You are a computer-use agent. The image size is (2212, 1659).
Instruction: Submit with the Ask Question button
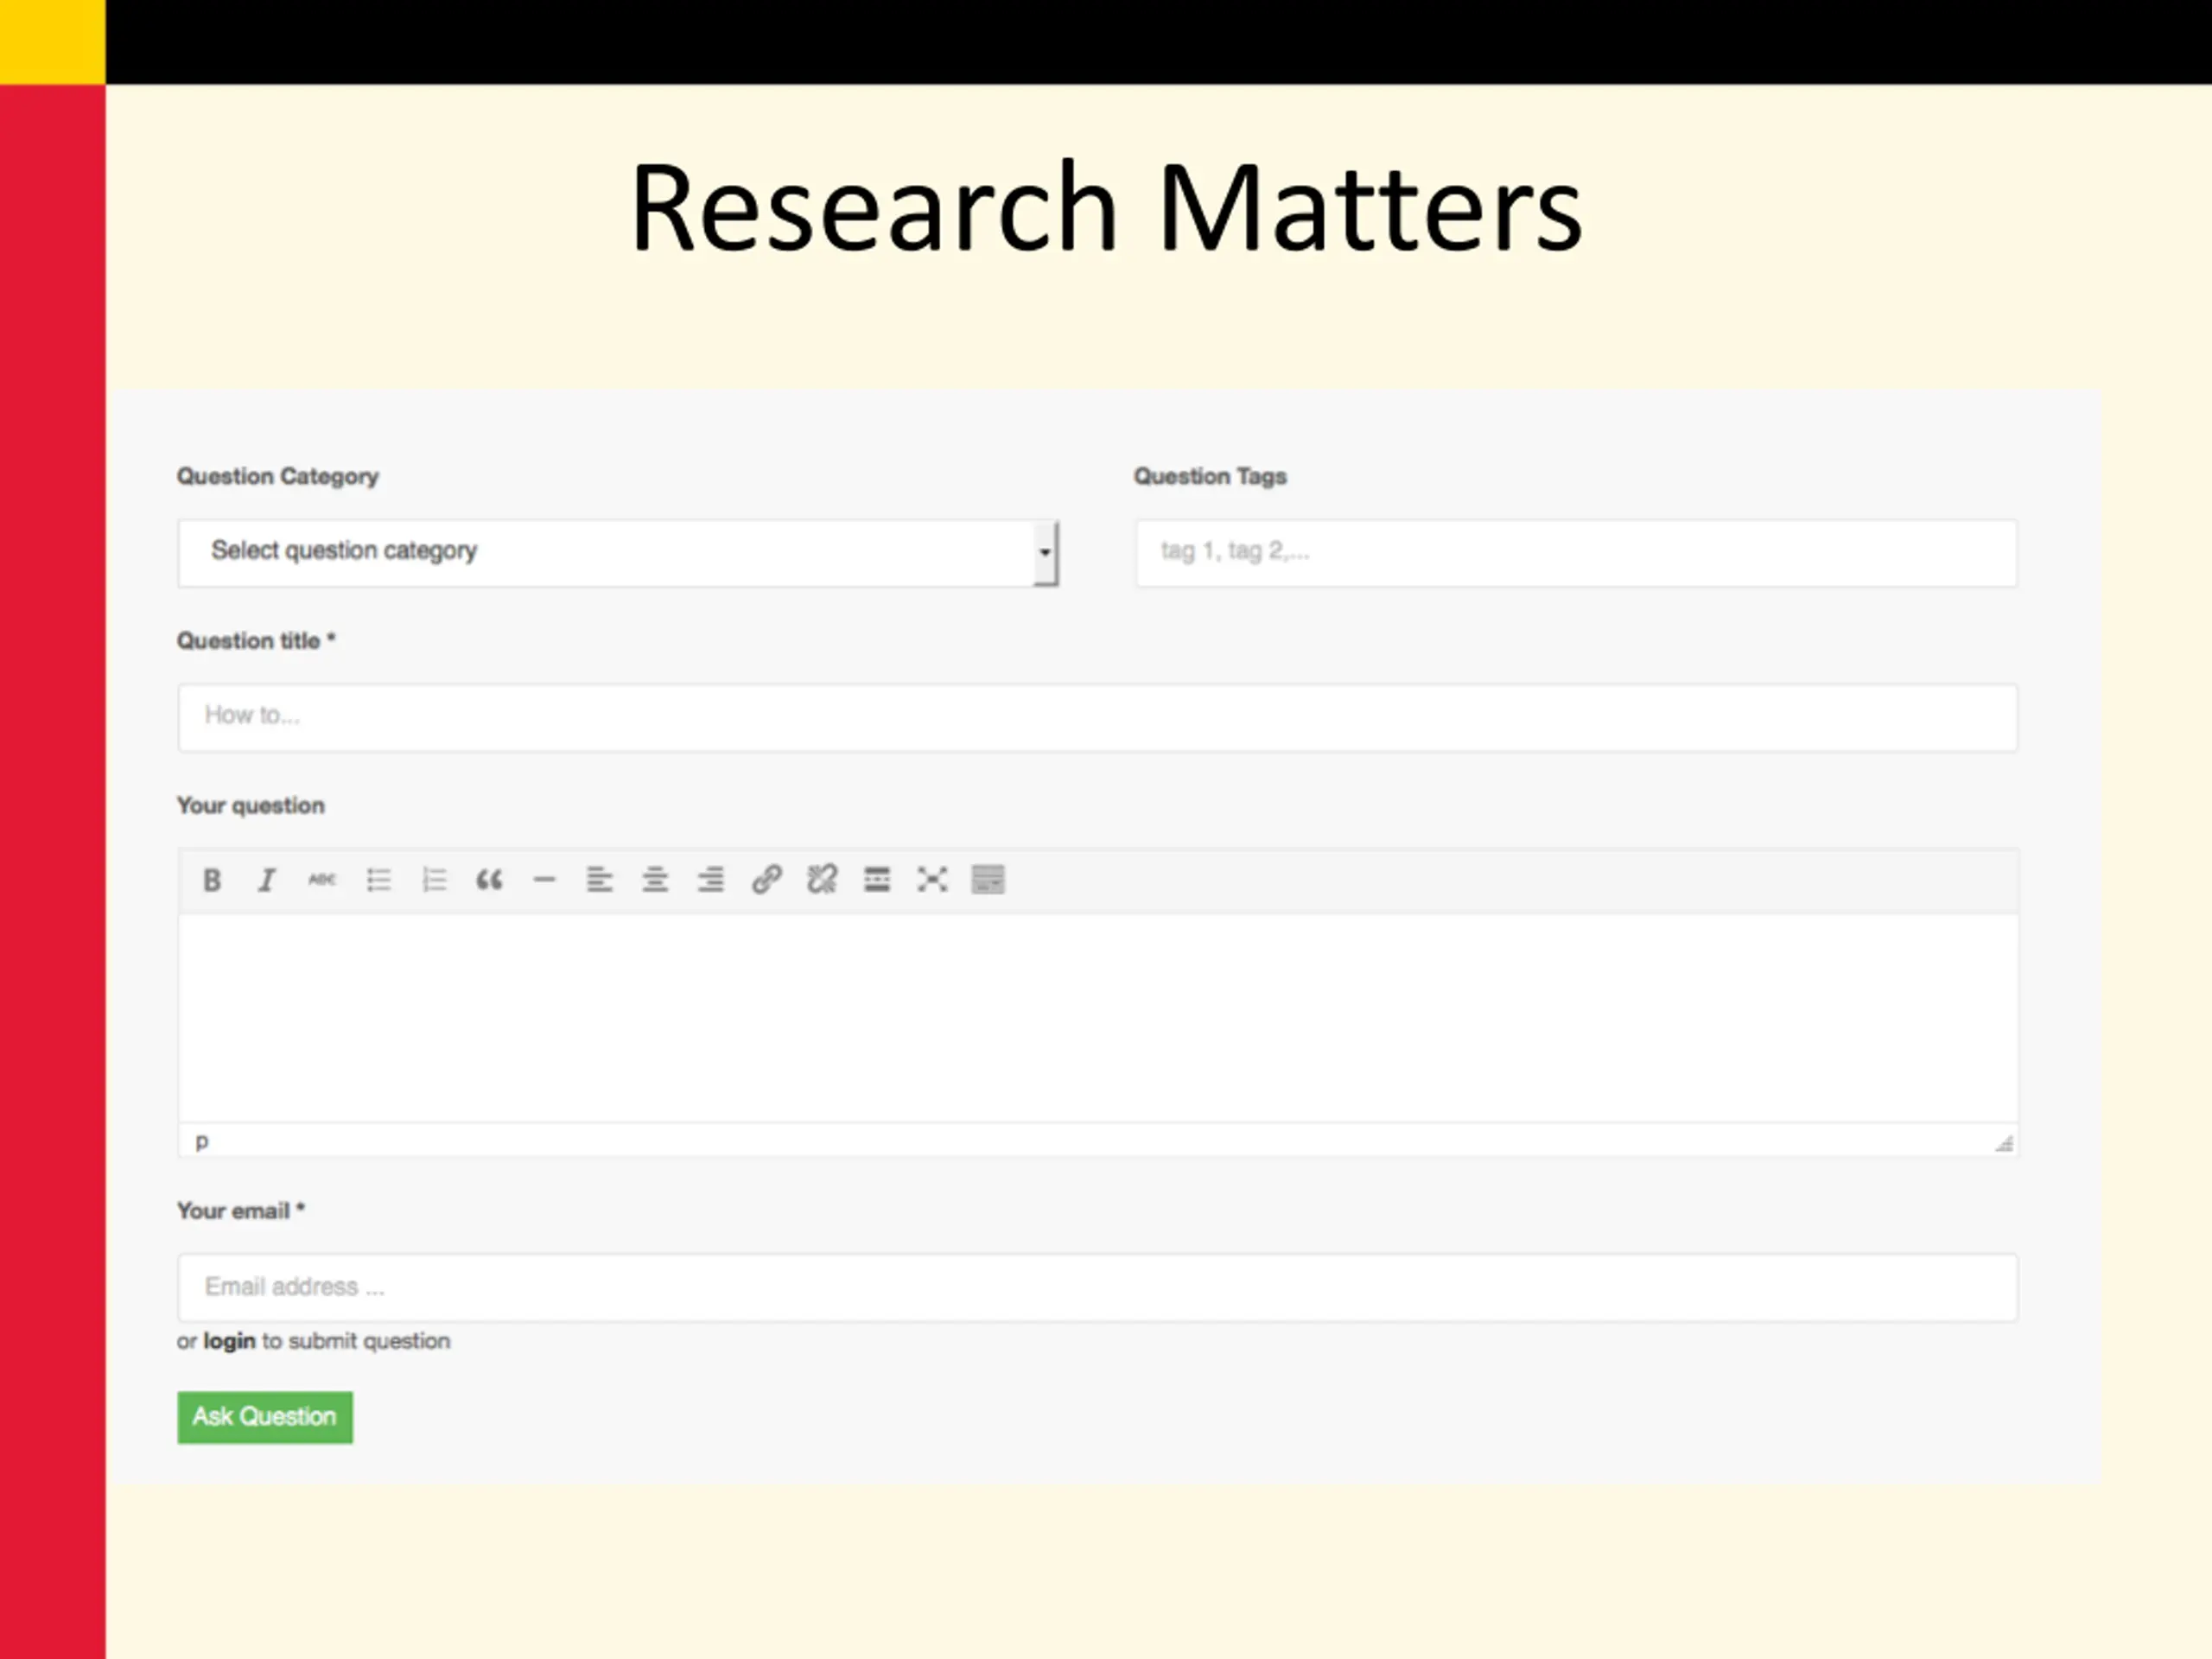pyautogui.click(x=265, y=1417)
